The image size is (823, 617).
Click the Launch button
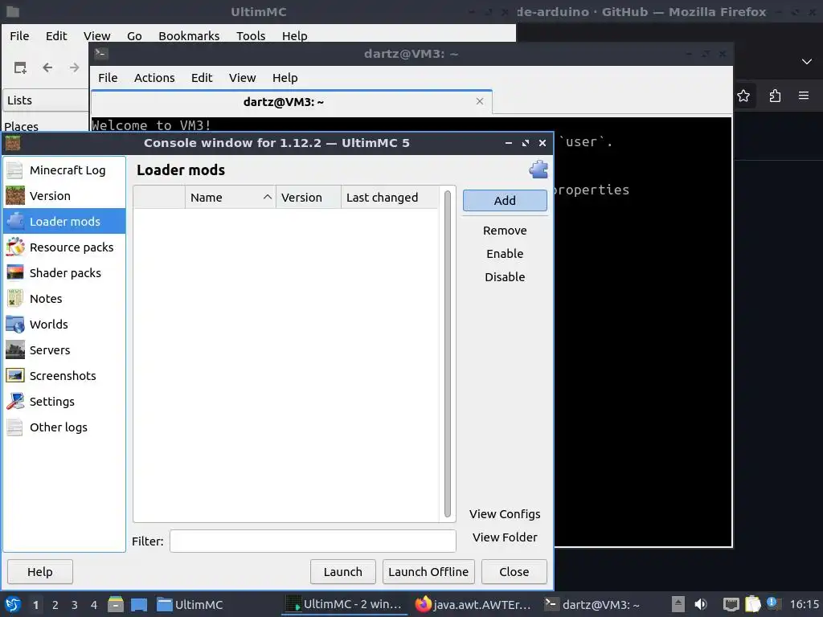[x=342, y=572]
